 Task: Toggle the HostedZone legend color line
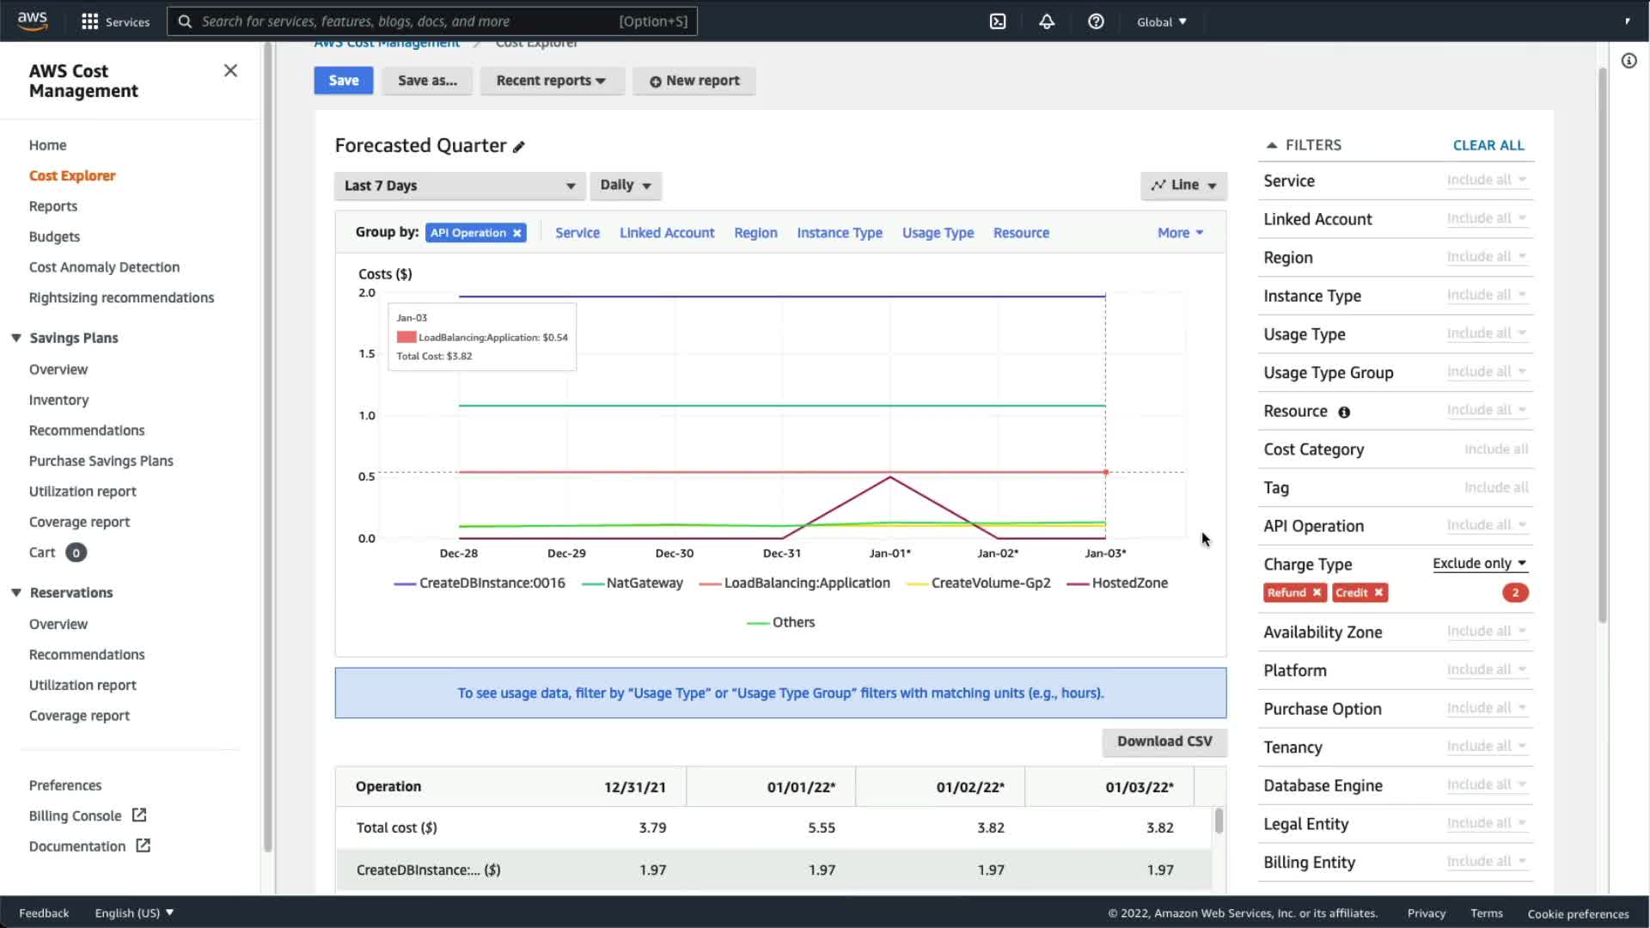pyautogui.click(x=1078, y=583)
